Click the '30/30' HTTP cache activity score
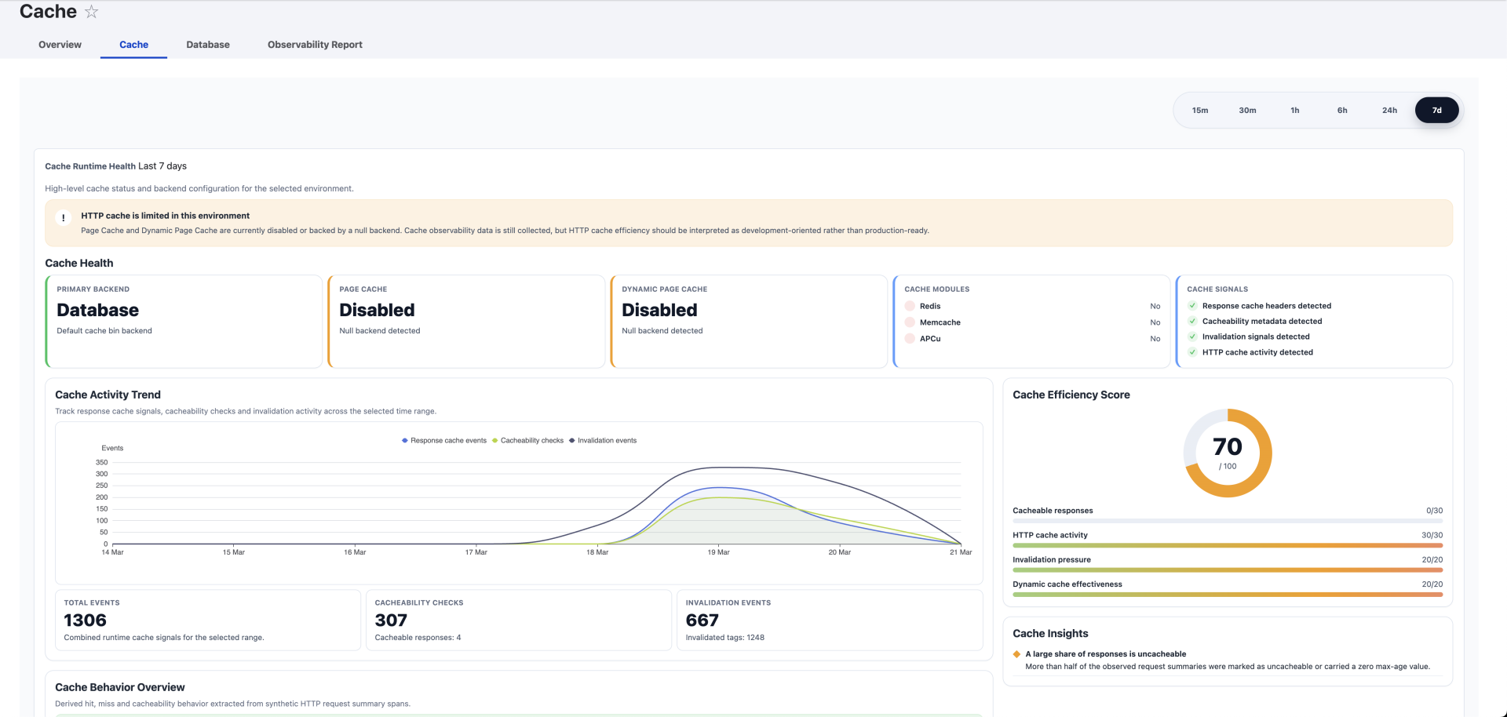 (x=1432, y=535)
